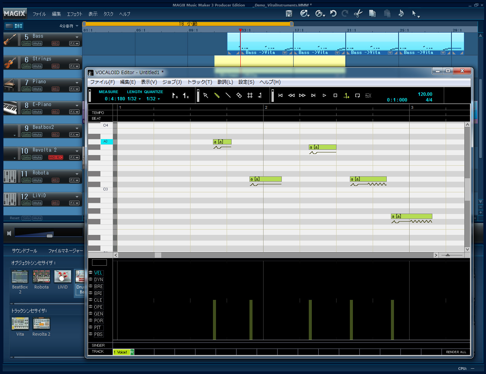
Task: Mute the Robota track
Action: click(x=37, y=180)
